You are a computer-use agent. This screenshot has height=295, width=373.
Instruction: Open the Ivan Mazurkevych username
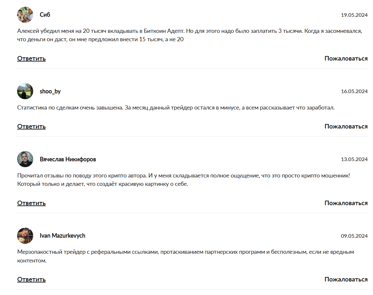[x=63, y=236]
